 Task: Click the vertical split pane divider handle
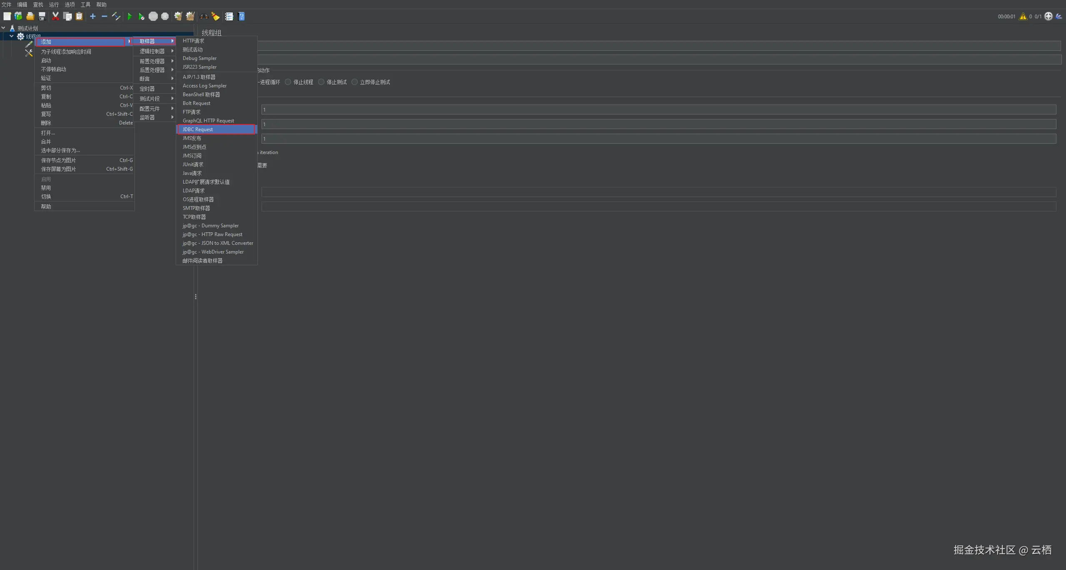(x=195, y=297)
